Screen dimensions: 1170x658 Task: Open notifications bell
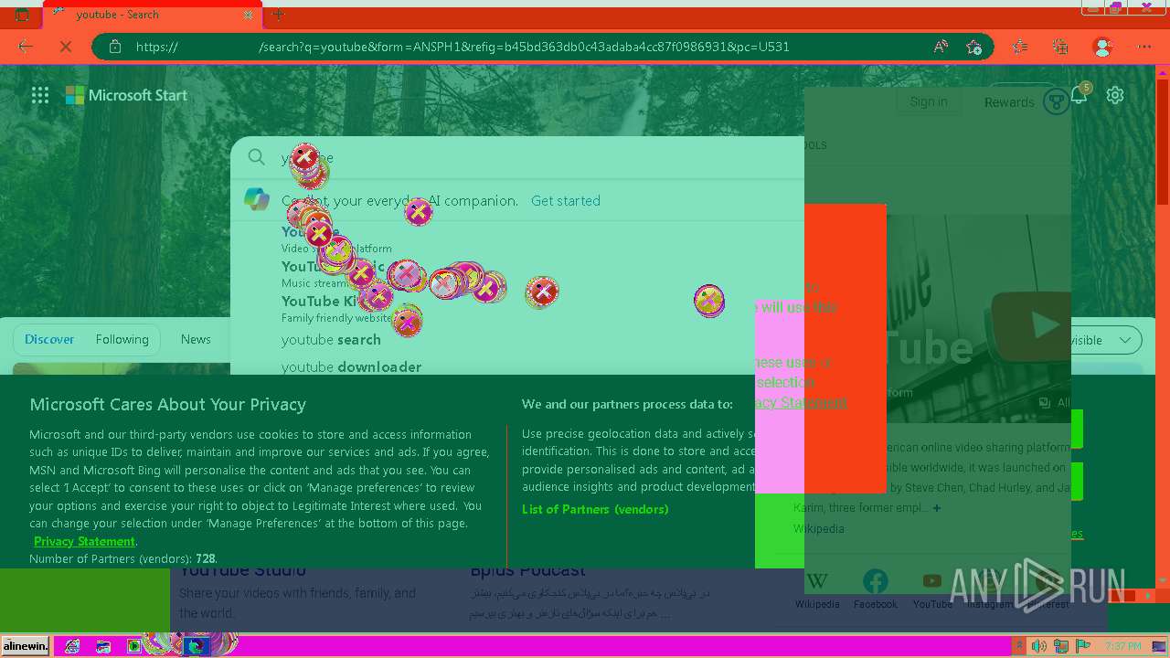point(1080,94)
